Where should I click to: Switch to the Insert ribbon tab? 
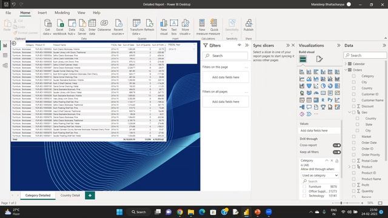pos(42,13)
